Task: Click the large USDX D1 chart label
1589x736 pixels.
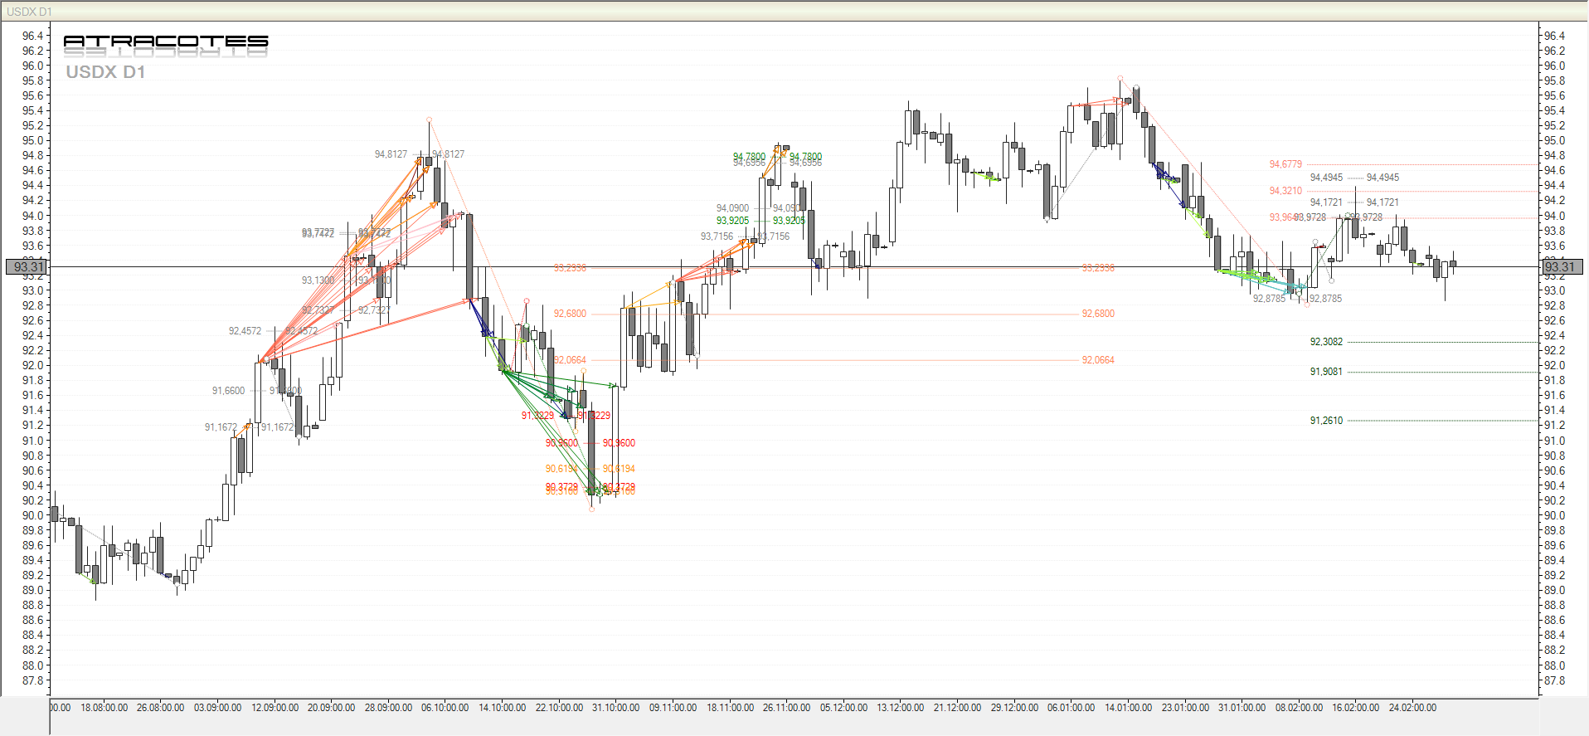Action: tap(105, 72)
